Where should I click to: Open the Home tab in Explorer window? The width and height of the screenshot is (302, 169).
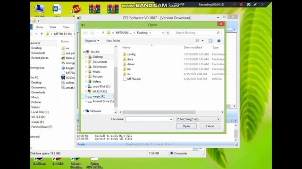[39, 27]
